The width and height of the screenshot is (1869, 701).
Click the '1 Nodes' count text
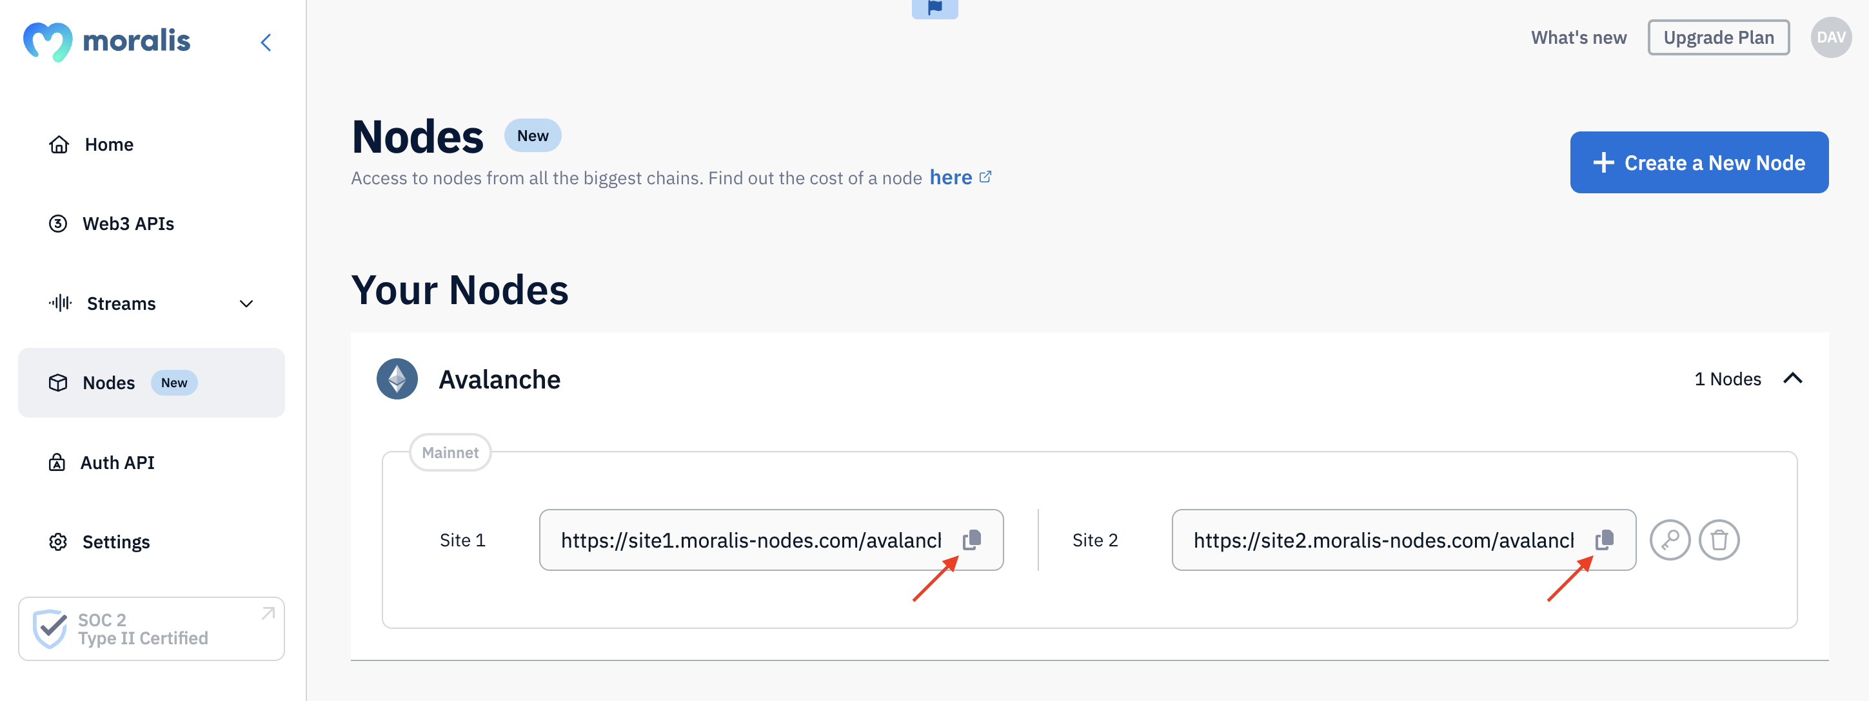click(1727, 379)
